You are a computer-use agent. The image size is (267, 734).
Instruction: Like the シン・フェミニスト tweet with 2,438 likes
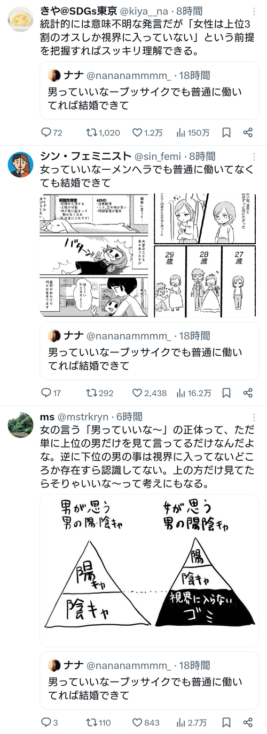pyautogui.click(x=149, y=393)
